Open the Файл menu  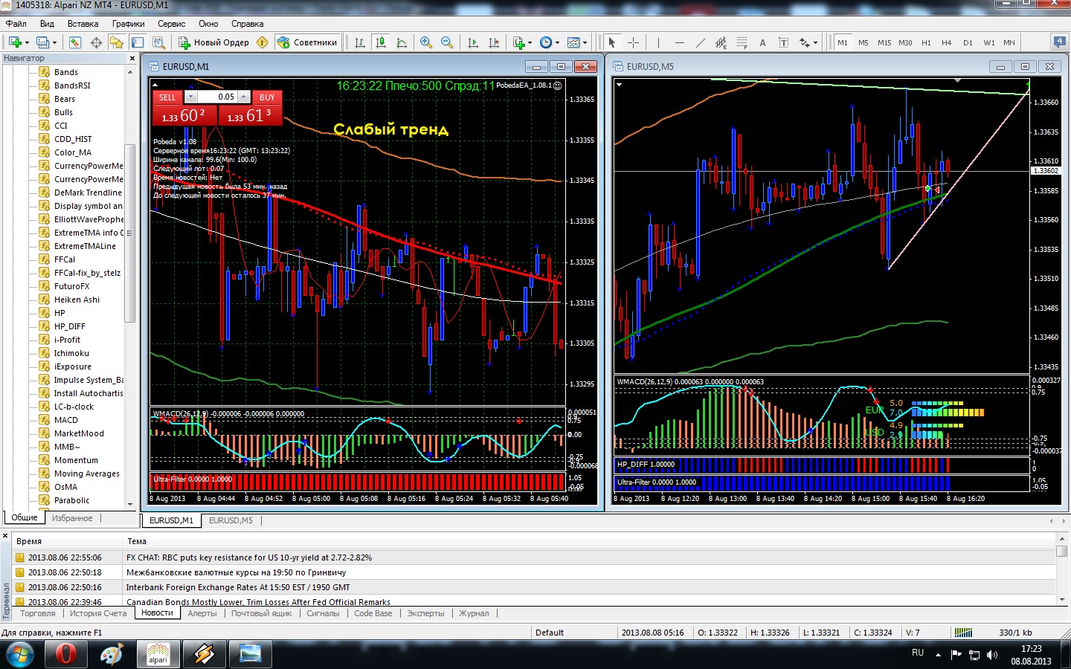[16, 24]
